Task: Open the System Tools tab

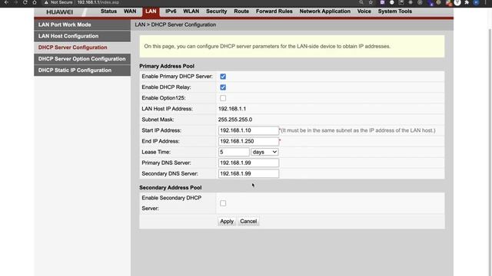Action: (x=394, y=11)
